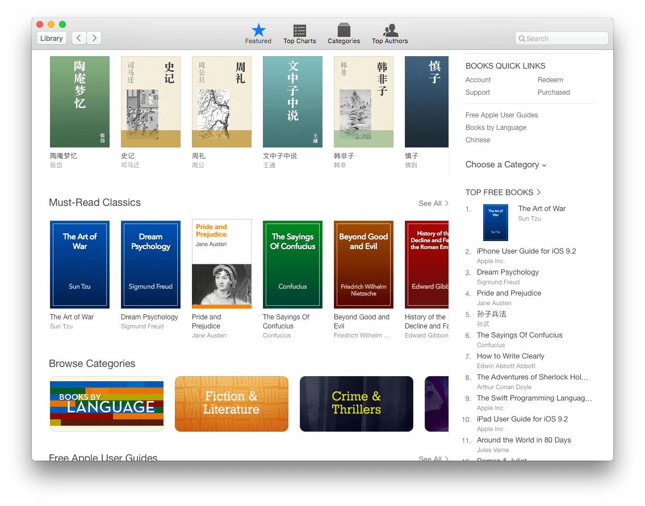Open Purchased from Books Quick Links
Image resolution: width=645 pixels, height=506 pixels.
point(554,92)
